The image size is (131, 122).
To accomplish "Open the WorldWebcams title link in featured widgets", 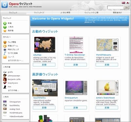I will click(103, 55).
